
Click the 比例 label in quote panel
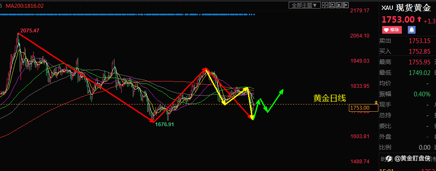click(385, 148)
